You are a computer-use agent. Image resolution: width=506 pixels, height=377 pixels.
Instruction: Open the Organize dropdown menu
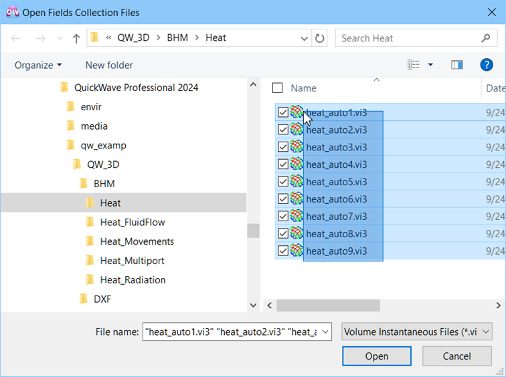(38, 65)
